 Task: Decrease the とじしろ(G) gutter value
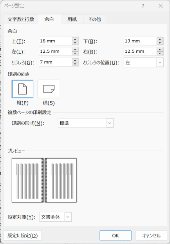tap(75, 64)
